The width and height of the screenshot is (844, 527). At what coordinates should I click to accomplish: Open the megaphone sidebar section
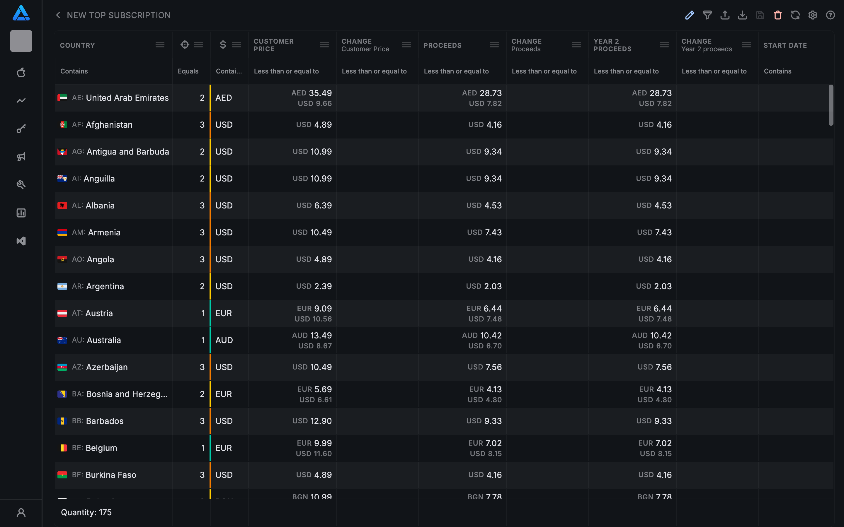(21, 157)
